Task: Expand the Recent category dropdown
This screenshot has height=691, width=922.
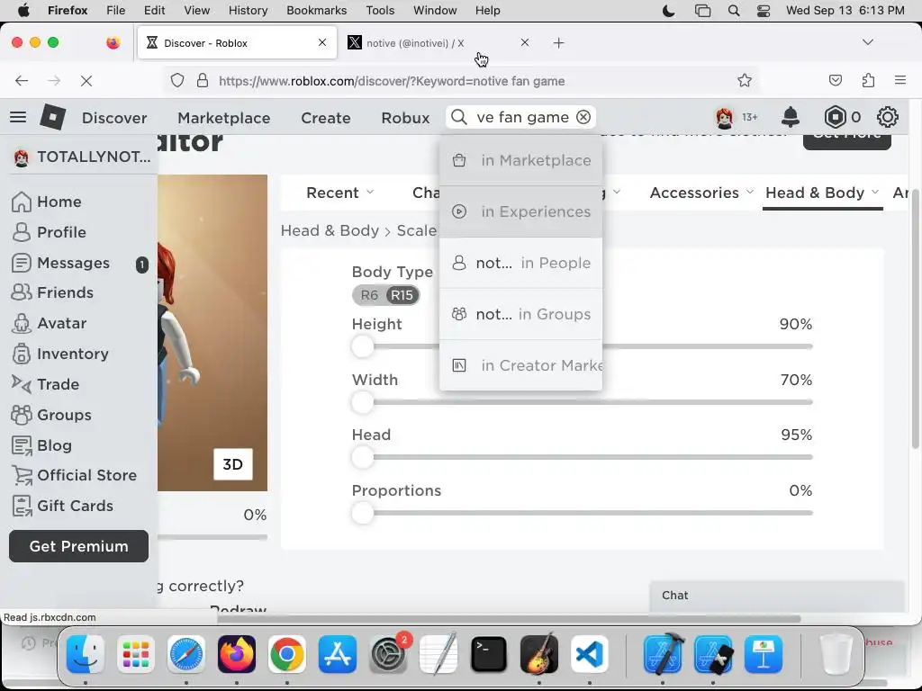Action: click(x=339, y=193)
